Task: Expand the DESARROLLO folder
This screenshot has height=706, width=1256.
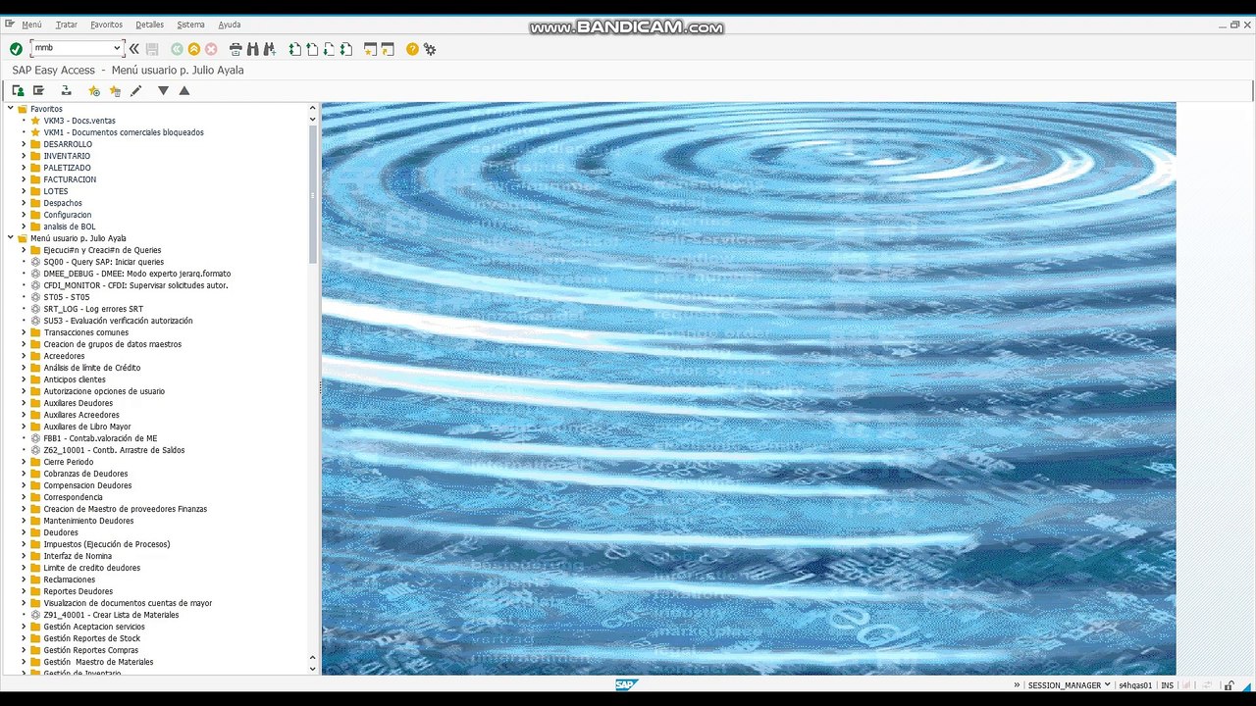Action: click(x=24, y=144)
